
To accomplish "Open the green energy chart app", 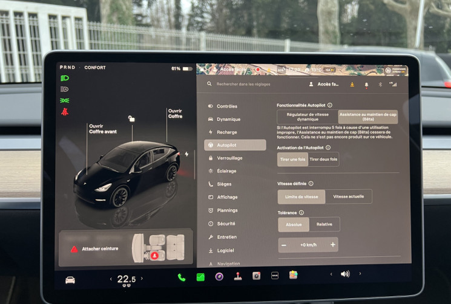I will coord(200,277).
